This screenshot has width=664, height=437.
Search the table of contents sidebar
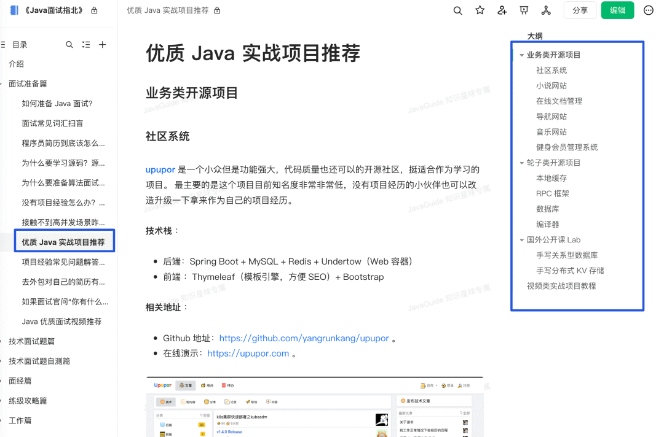(x=69, y=44)
